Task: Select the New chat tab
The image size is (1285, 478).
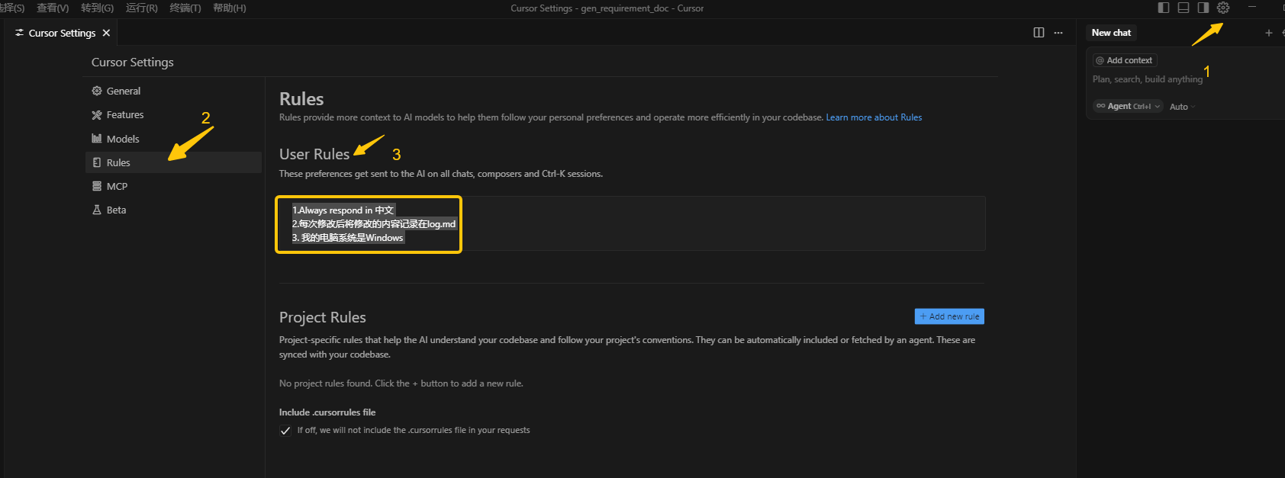Action: 1111,33
